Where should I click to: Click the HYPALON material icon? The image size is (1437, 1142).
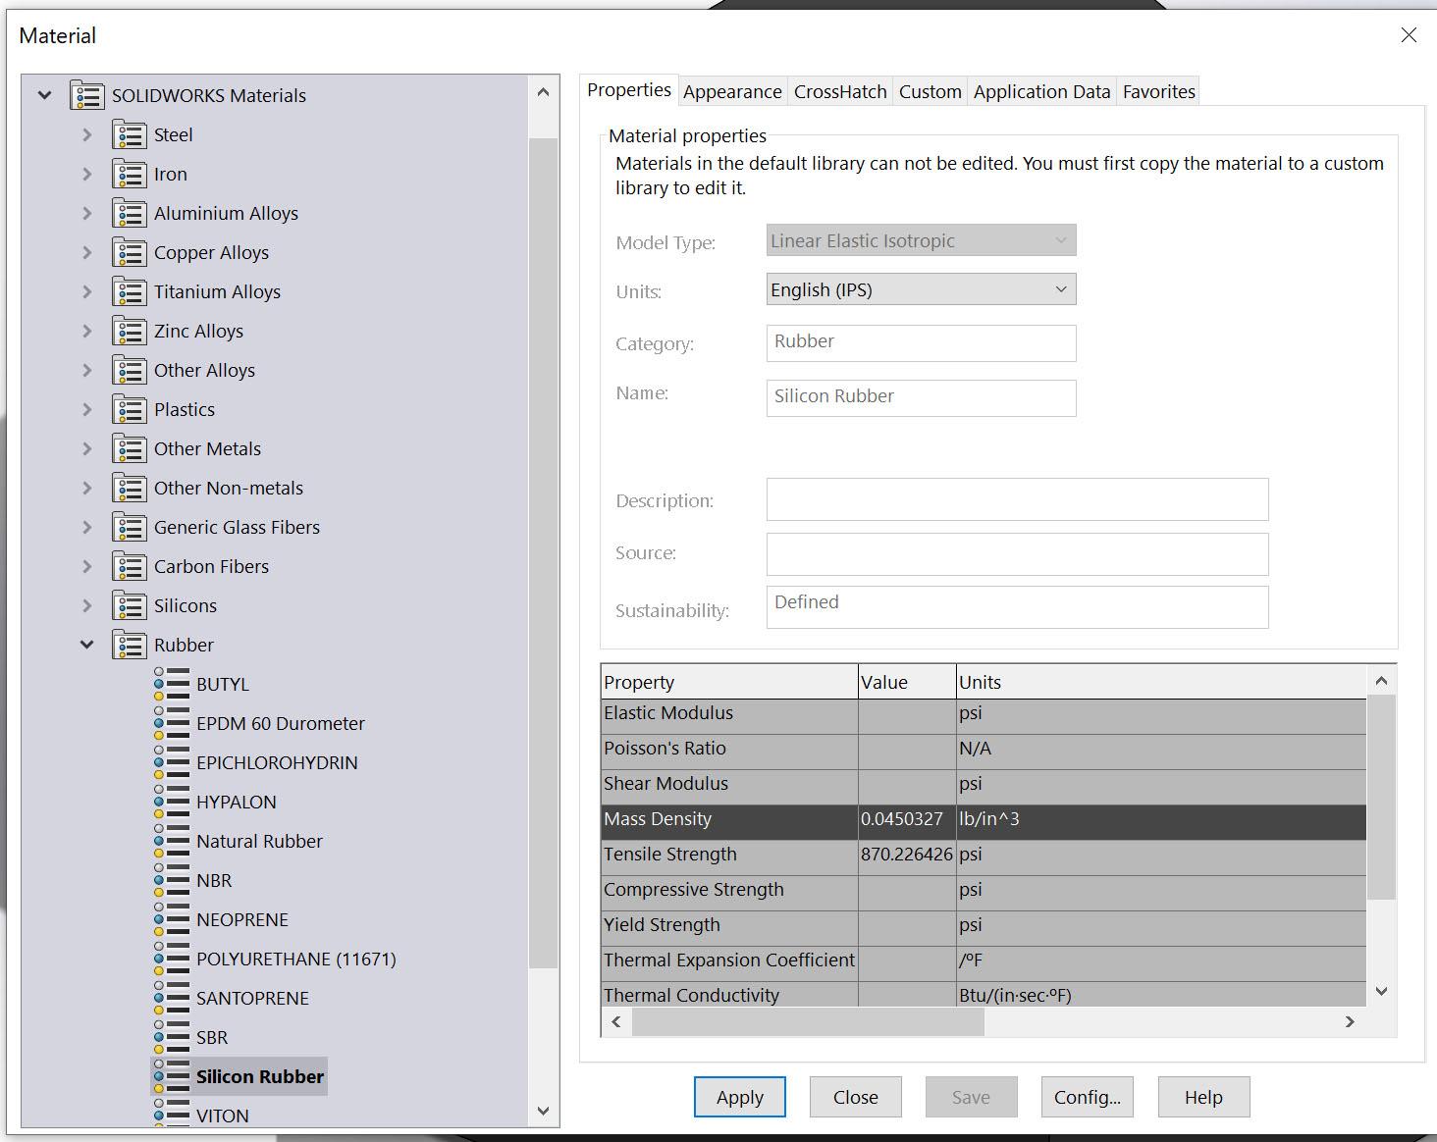tap(172, 802)
